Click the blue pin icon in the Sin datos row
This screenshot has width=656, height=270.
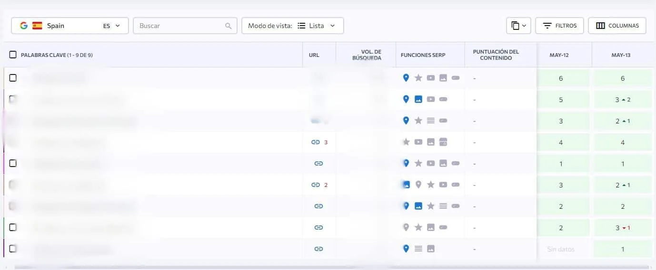point(406,249)
